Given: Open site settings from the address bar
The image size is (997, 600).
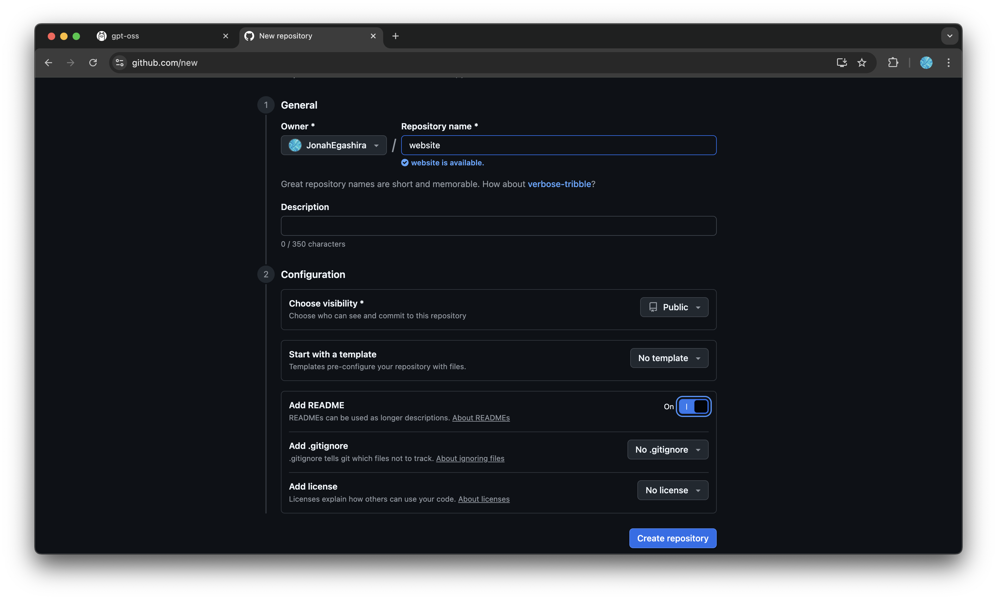Looking at the screenshot, I should click(119, 63).
